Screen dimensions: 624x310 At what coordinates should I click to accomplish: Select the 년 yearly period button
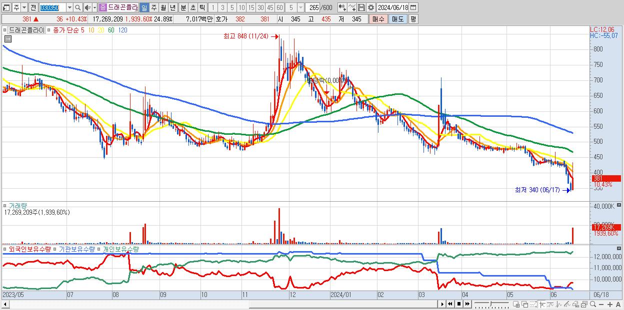[172, 7]
